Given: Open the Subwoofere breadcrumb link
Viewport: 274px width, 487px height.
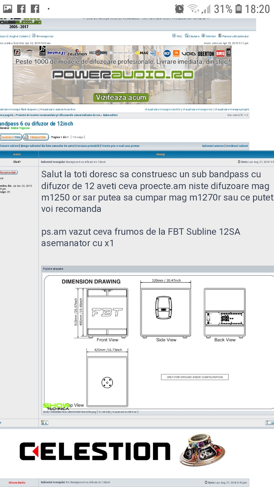Looking at the screenshot, I should pos(110,115).
